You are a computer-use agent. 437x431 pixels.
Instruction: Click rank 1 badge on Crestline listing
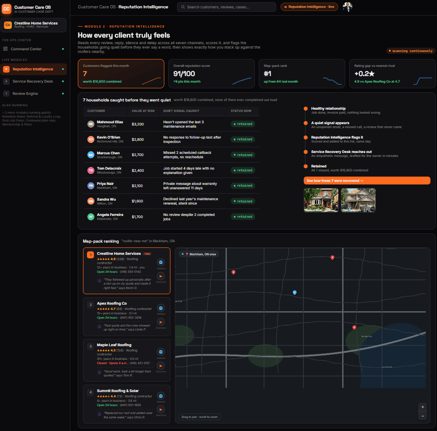[x=90, y=255]
